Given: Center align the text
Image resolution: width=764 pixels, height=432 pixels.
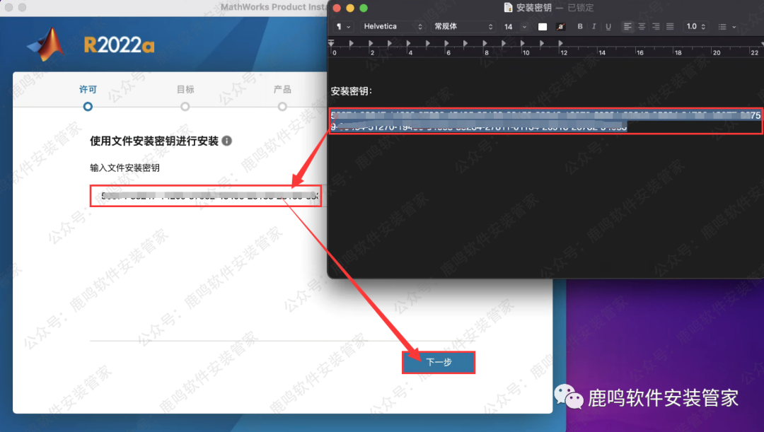Looking at the screenshot, I should point(642,27).
